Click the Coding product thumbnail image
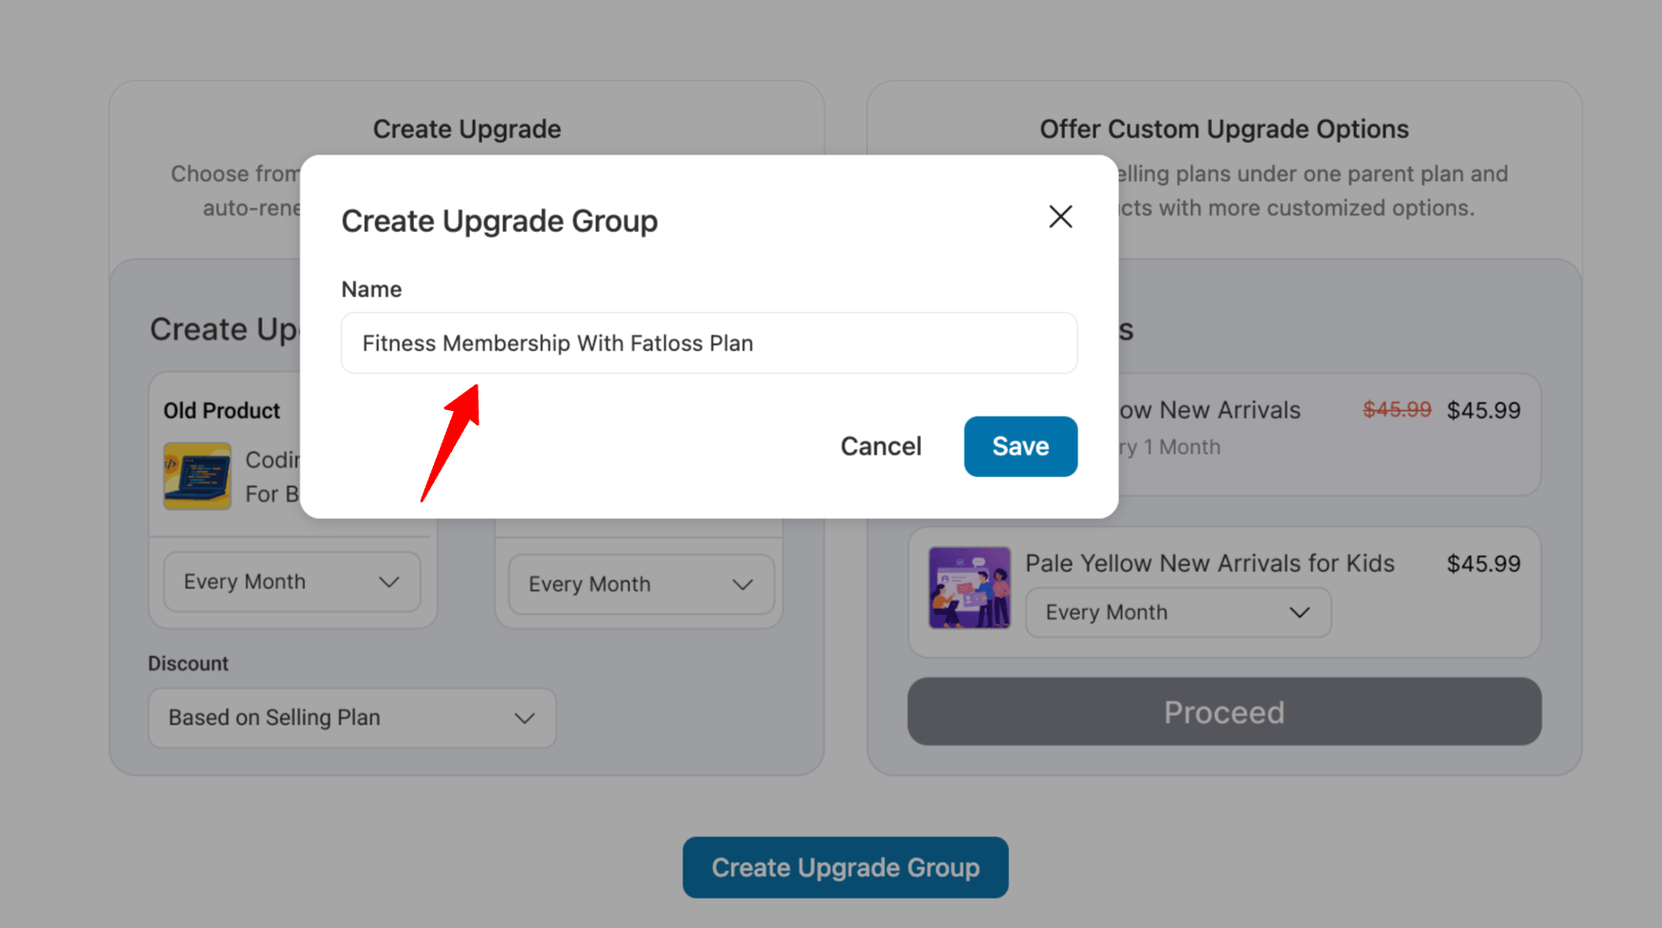 (x=197, y=476)
